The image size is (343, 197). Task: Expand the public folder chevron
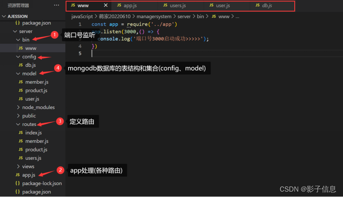click(18, 116)
